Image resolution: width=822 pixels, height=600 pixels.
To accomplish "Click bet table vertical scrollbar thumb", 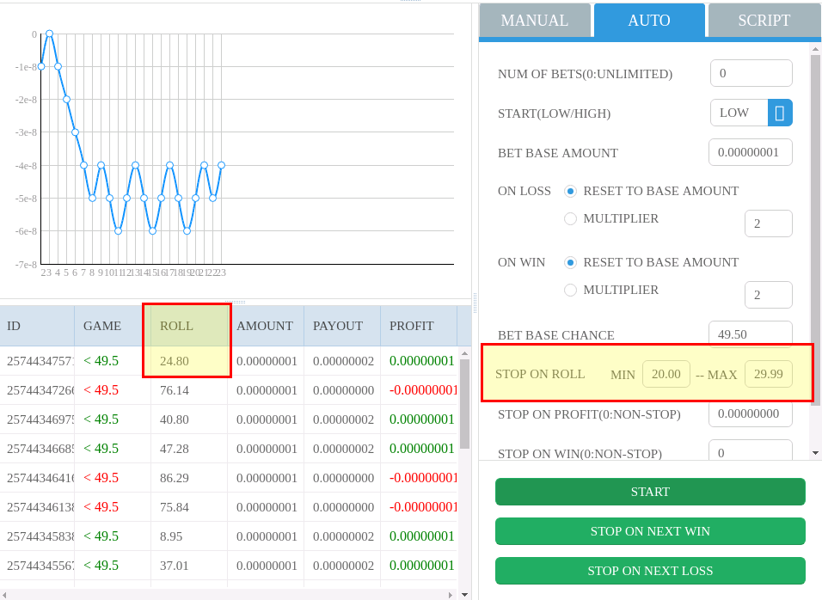I will pos(464,404).
